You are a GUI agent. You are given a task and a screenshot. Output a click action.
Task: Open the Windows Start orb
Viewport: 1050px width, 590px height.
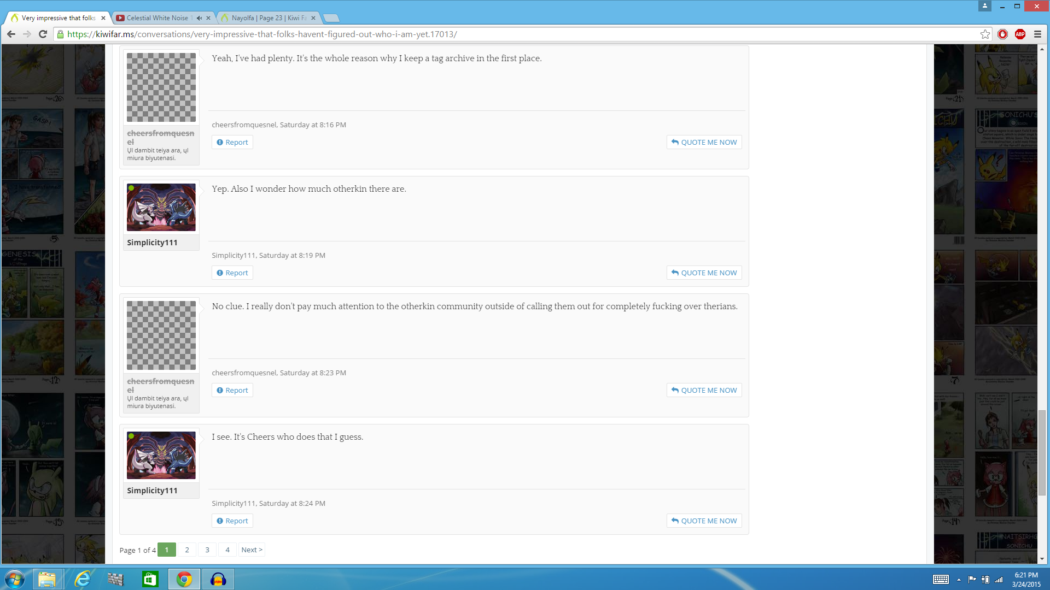(x=15, y=579)
